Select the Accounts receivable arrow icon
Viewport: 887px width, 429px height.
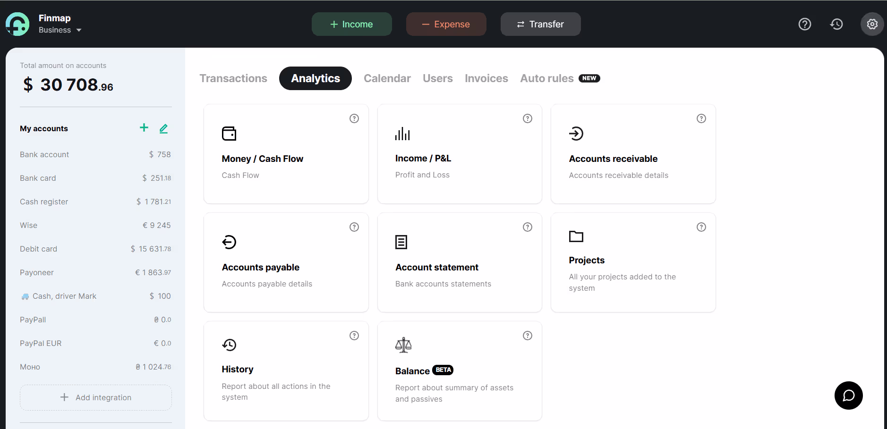coord(576,134)
